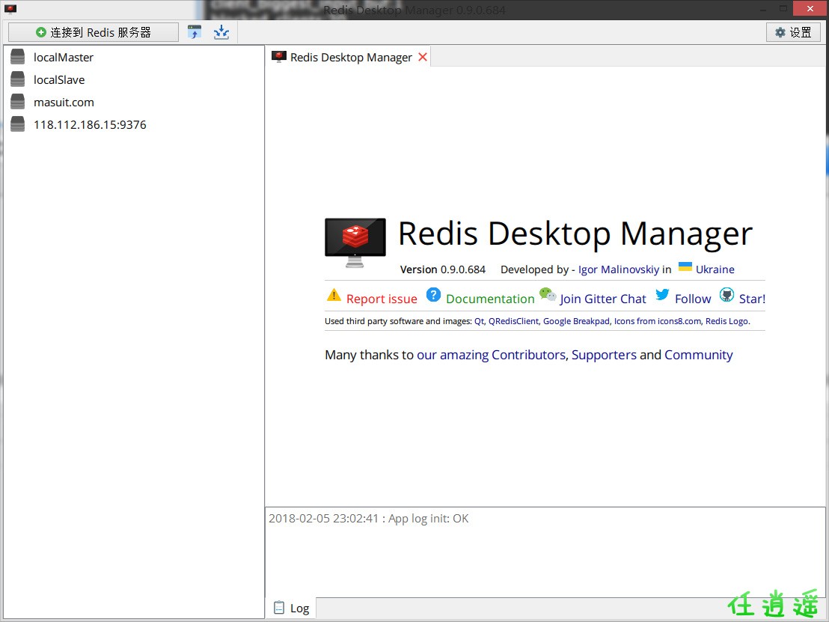829x622 pixels.
Task: Select the 118.112.186.15:9376 connection
Action: coord(90,125)
